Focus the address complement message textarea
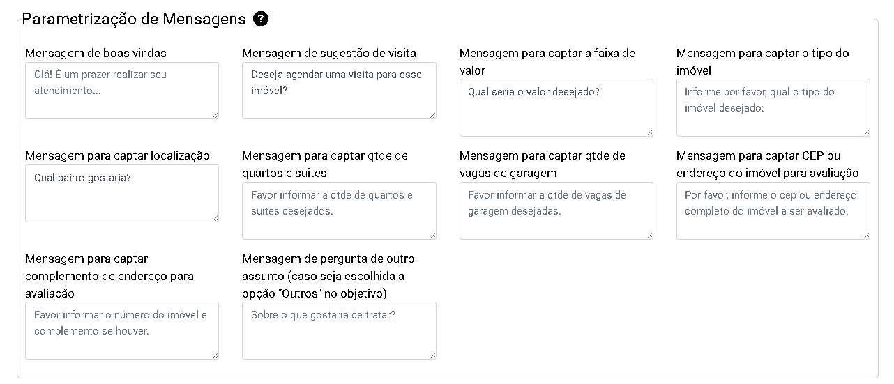Image resolution: width=894 pixels, height=384 pixels. (x=122, y=330)
